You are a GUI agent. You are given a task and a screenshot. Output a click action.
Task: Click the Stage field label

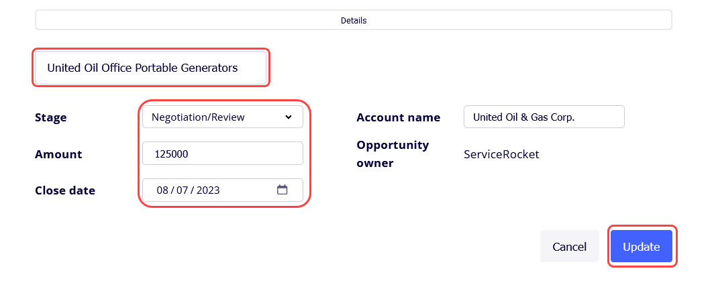(50, 118)
